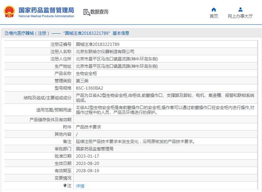Click the 审批部门 label

pos(63,149)
